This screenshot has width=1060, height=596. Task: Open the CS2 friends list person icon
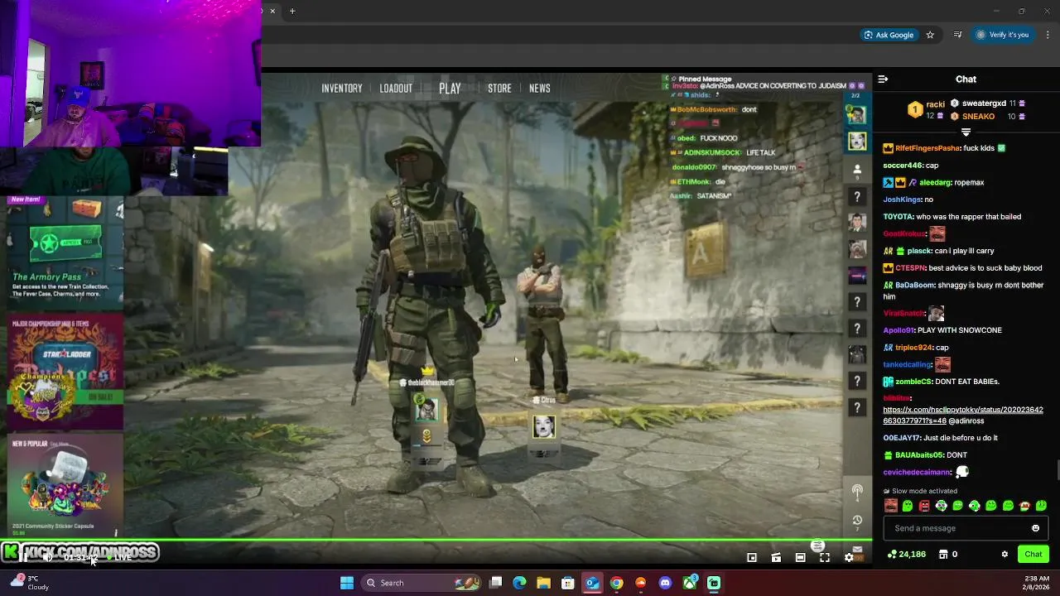[x=857, y=170]
